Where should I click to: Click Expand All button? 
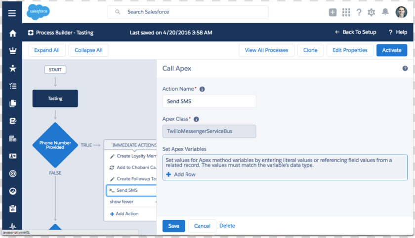(47, 50)
